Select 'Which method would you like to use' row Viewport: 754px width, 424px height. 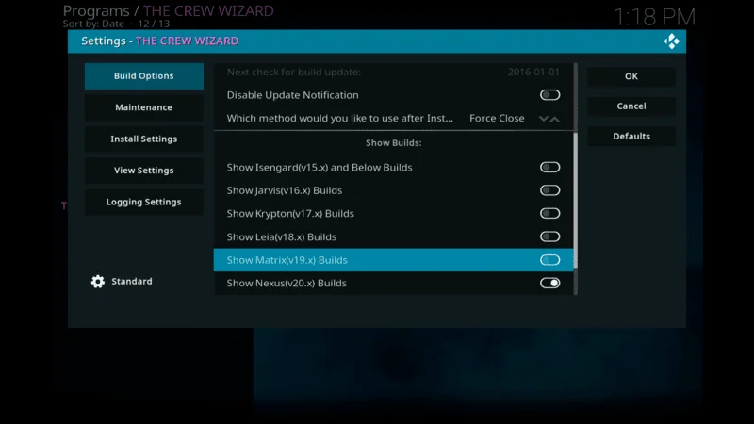393,119
